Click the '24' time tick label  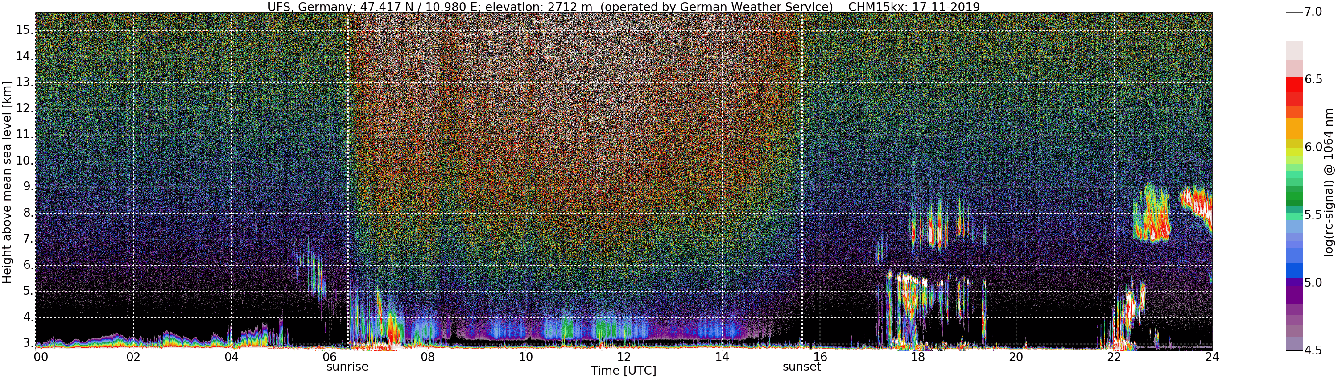click(1212, 357)
